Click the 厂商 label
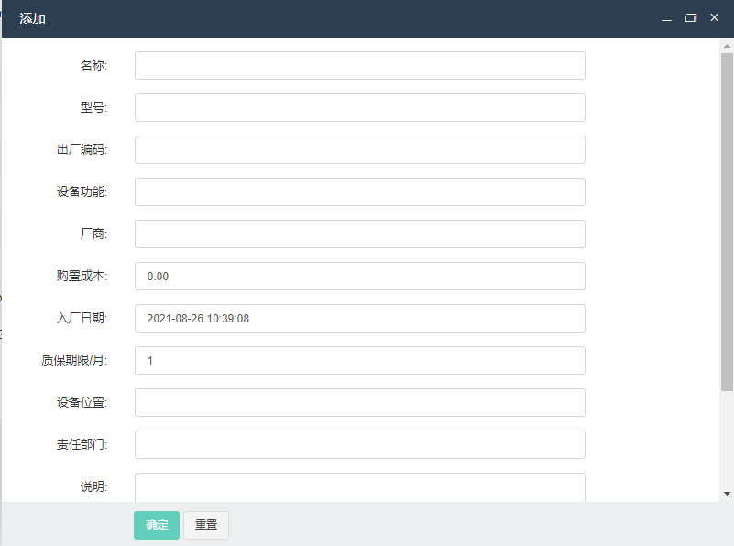Image resolution: width=734 pixels, height=546 pixels. click(93, 234)
